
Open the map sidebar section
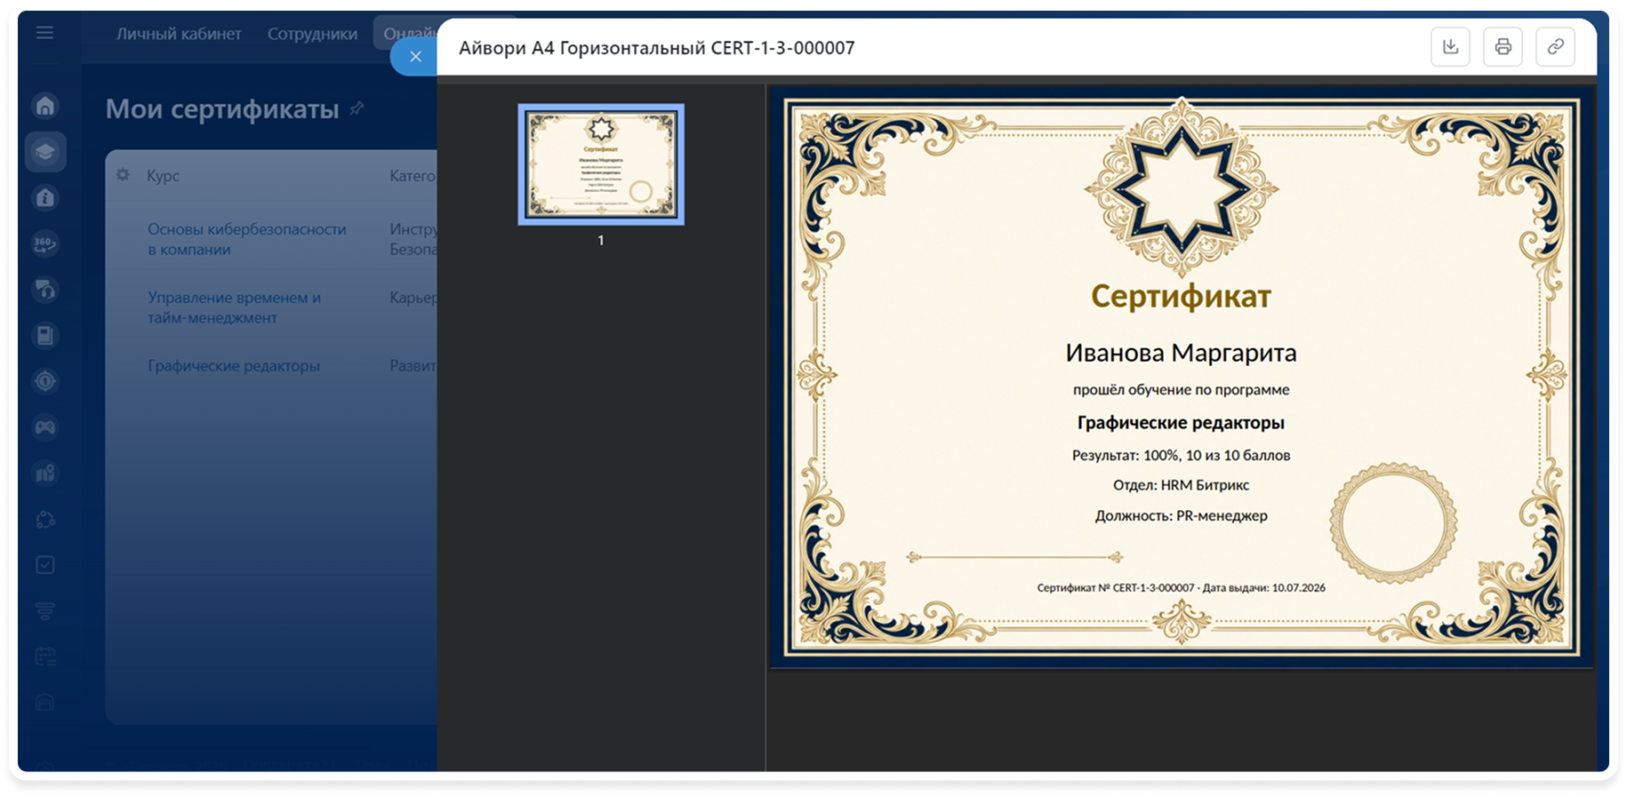click(45, 474)
